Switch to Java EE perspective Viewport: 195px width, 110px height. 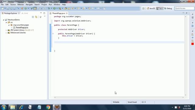coord(151,8)
